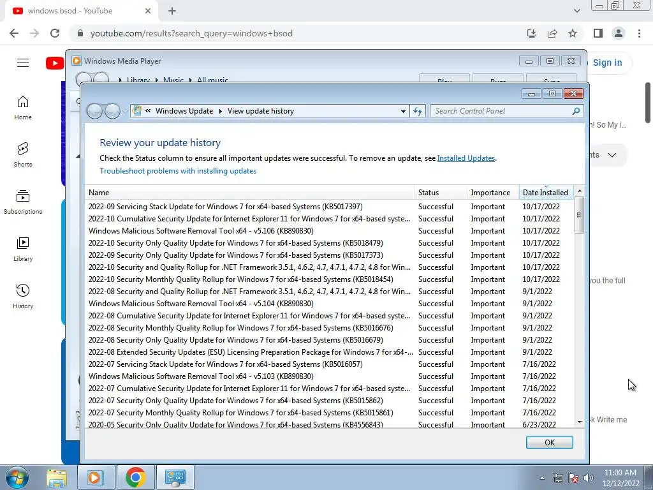Switch to Control Panel taskbar button
The height and width of the screenshot is (490, 653).
[175, 477]
